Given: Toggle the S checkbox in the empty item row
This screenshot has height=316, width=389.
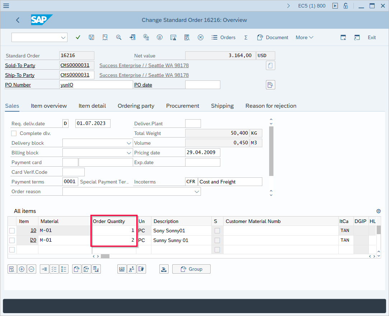Looking at the screenshot, I should point(217,250).
